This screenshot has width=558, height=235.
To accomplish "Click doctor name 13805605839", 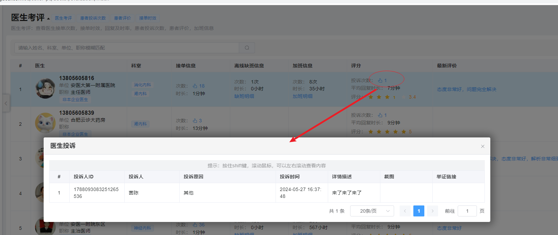I will [x=77, y=113].
